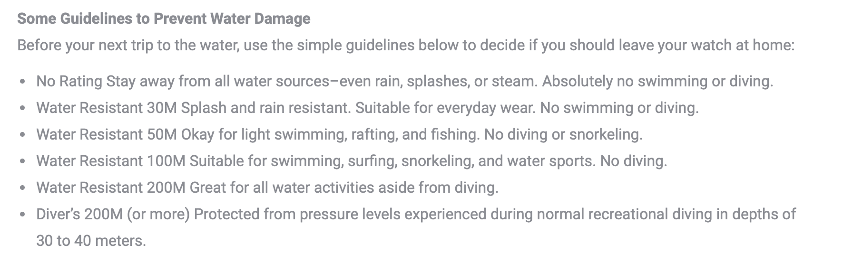Click the bullet before 'Water Resistant 100M'
The width and height of the screenshot is (843, 263).
coord(22,161)
